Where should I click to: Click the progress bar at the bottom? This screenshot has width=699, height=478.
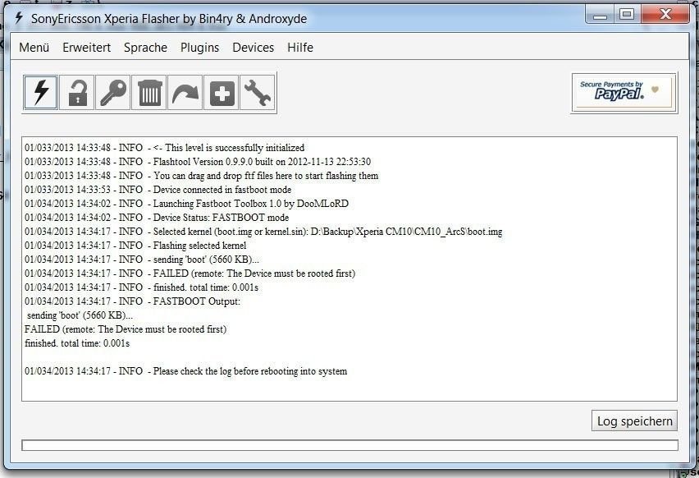point(350,445)
